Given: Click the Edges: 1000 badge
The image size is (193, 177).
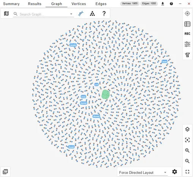Looking at the screenshot, I should pos(149,3).
